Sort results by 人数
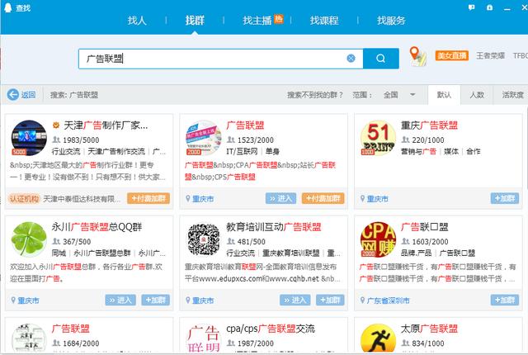The image size is (528, 355). pyautogui.click(x=477, y=95)
